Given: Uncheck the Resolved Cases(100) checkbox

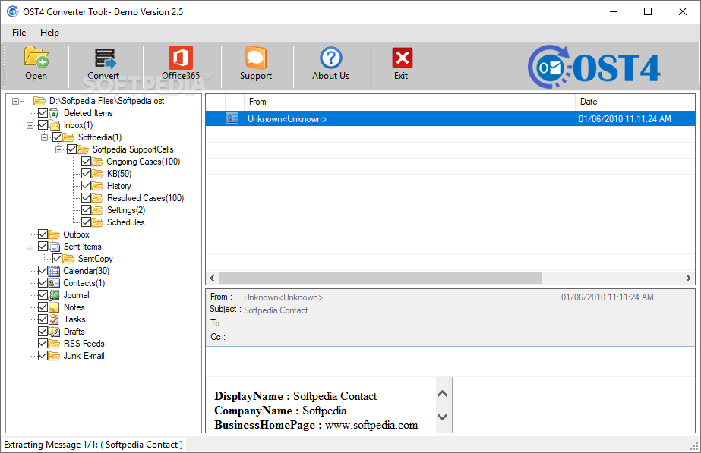Looking at the screenshot, I should [x=87, y=197].
